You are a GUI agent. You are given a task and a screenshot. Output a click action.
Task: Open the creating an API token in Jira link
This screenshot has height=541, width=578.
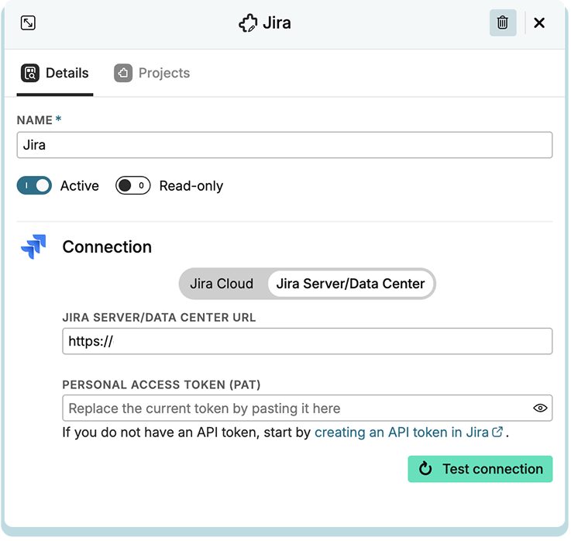tap(408, 432)
